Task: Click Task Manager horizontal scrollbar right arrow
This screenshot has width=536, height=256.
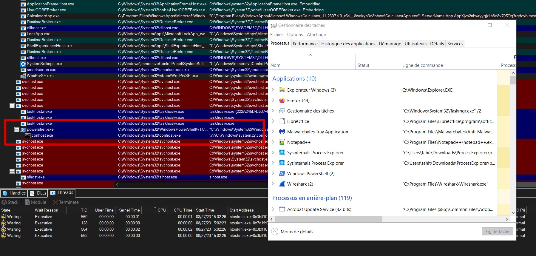Action: coord(506,219)
